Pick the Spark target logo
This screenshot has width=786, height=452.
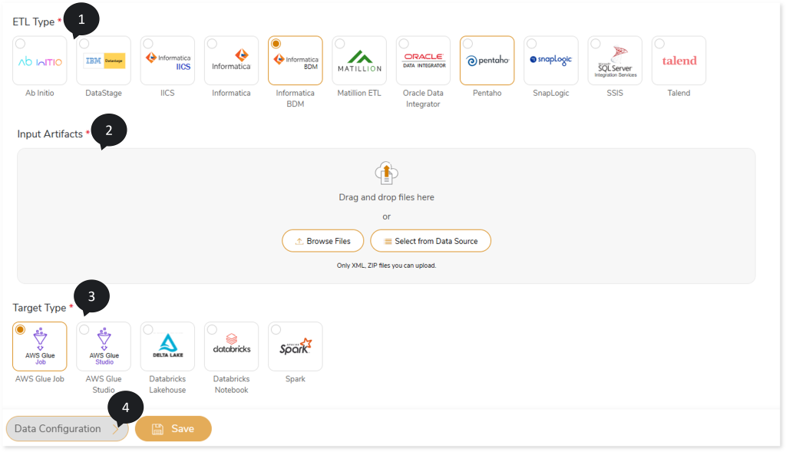295,347
